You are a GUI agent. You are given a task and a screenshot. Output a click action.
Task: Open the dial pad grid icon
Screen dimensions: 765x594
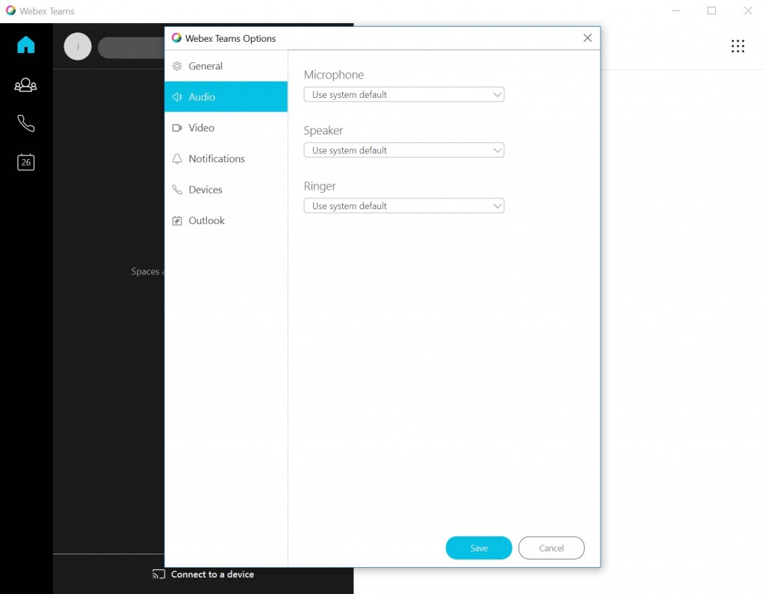tap(737, 46)
